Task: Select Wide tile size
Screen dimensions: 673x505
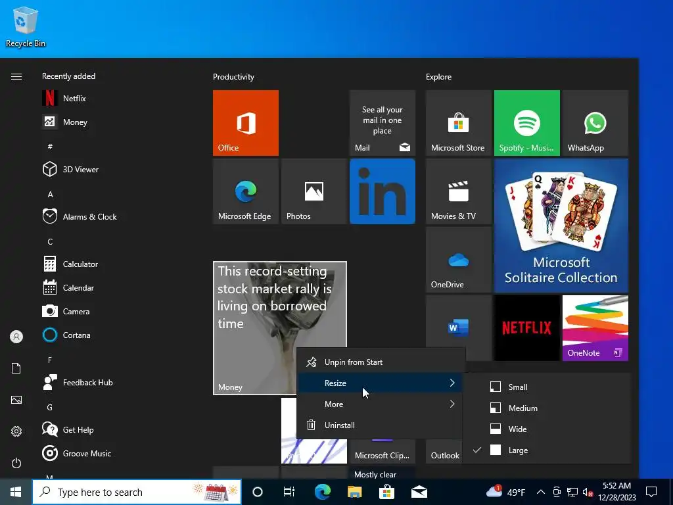Action: click(547, 429)
